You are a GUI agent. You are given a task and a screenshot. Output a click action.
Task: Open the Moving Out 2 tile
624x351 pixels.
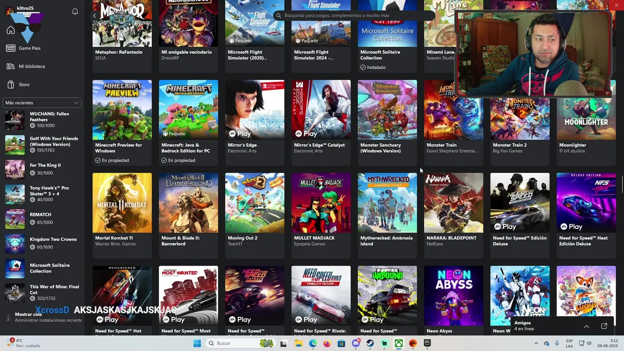(x=254, y=215)
